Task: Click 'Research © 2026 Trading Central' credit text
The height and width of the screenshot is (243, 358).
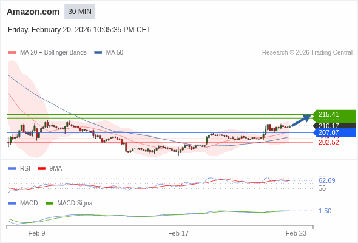Action: pyautogui.click(x=307, y=53)
